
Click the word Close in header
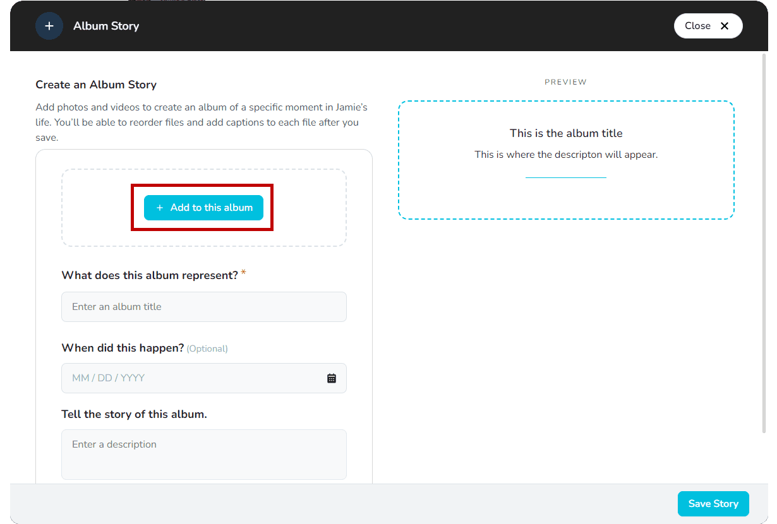pos(697,26)
